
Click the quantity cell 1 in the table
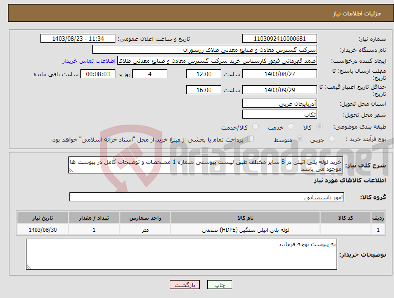coord(94,230)
